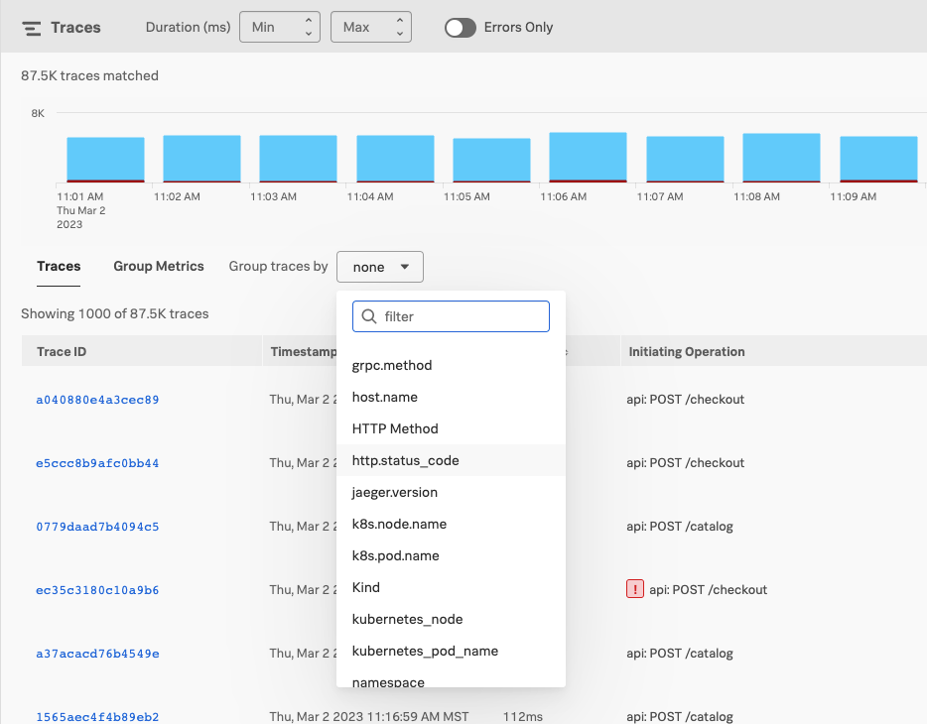This screenshot has height=724, width=927.
Task: Click the red error icon beside POST /checkout
Action: (x=635, y=589)
